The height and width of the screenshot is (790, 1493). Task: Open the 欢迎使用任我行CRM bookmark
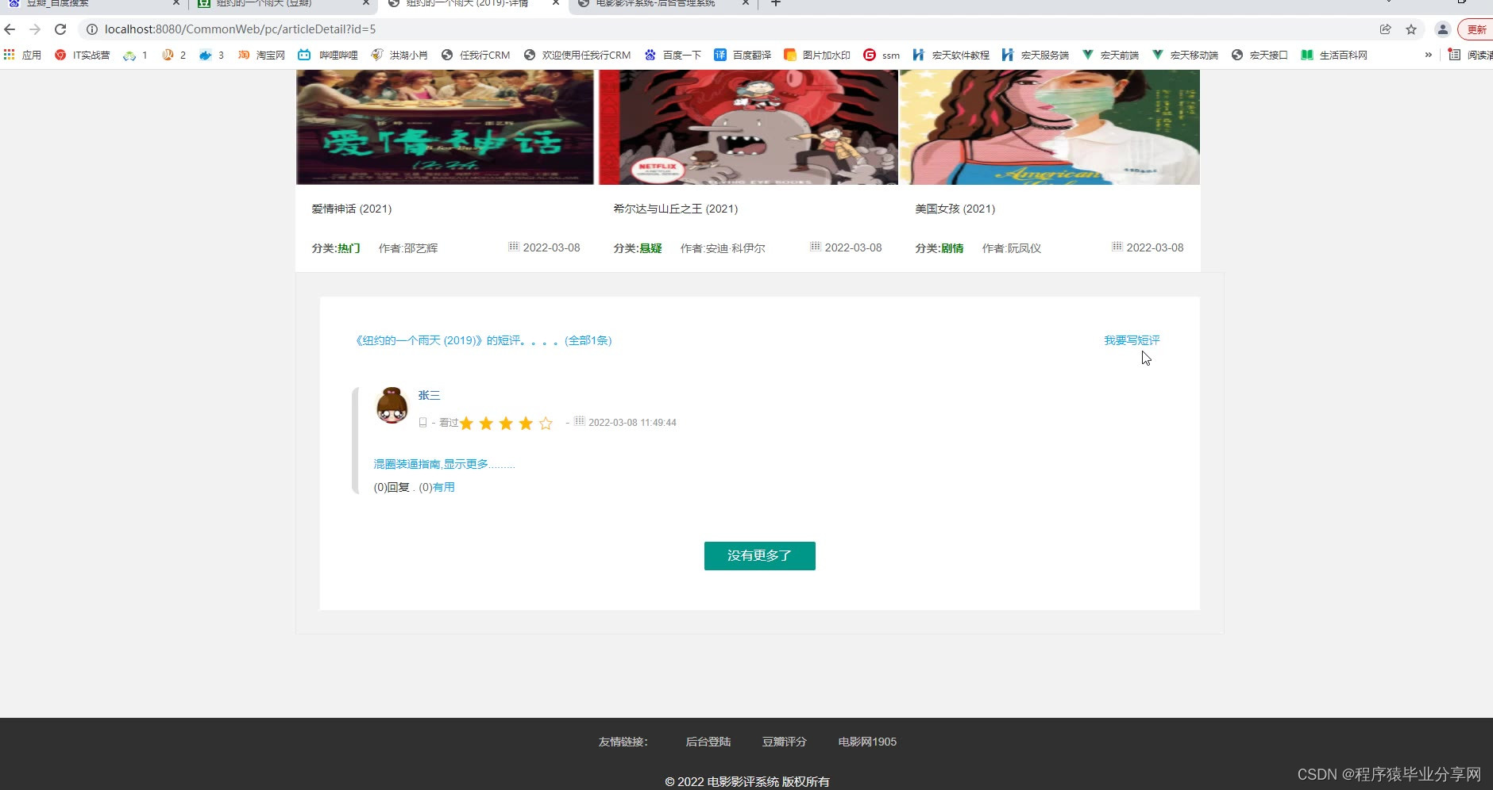(x=577, y=55)
